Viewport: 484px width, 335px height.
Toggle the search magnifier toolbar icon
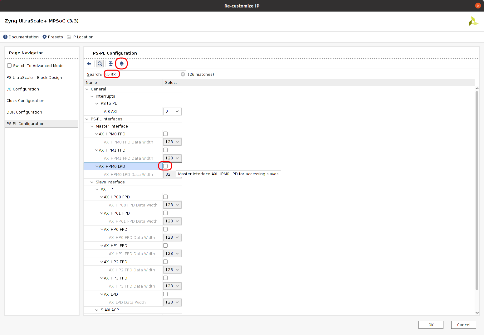100,64
